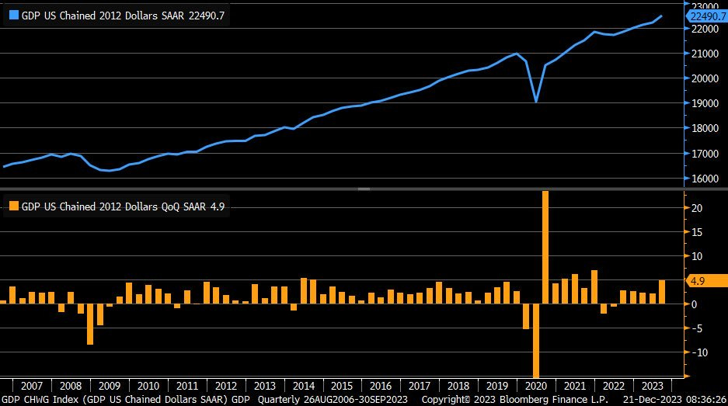Click the orange QoQ SAAR legend swatch
728x406 pixels.
[x=12, y=206]
